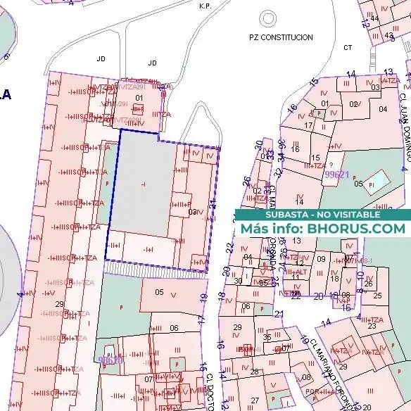The image size is (411, 411).
Task: Click the K.P. marker at the top
Action: (x=205, y=6)
